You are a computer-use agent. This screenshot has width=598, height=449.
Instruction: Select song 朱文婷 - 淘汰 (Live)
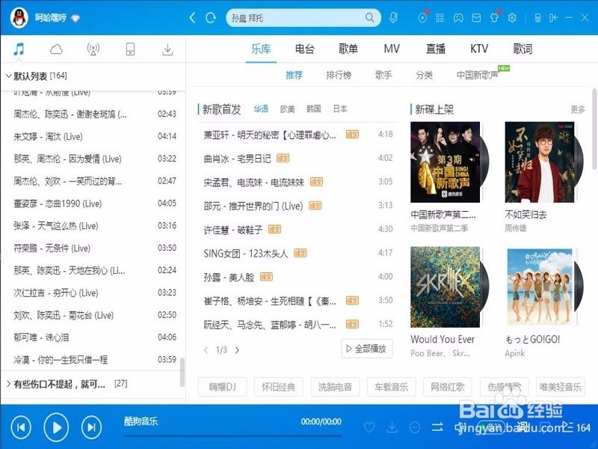(93, 136)
